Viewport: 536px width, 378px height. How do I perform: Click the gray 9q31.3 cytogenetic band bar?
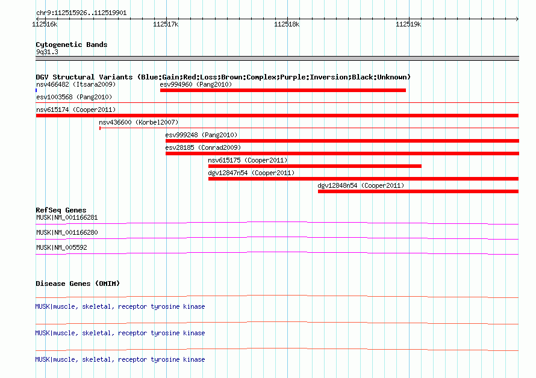(277, 58)
